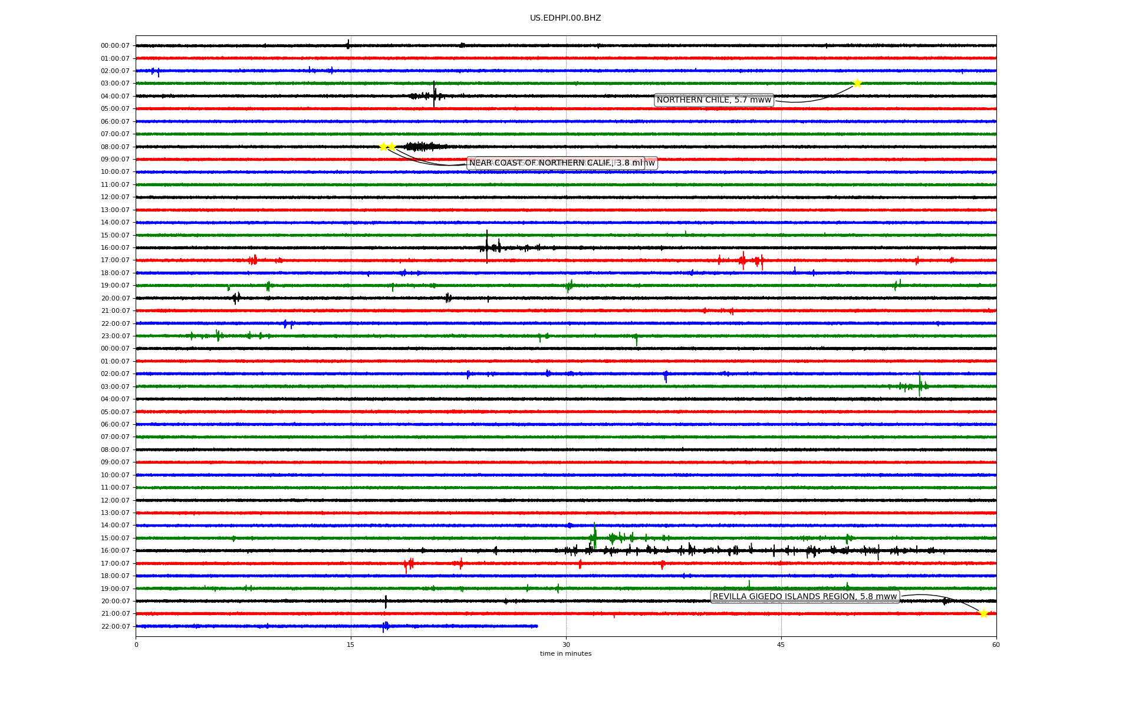The image size is (1132, 707).
Task: Click 03:00:07 label on Northern Chile star row
Action: coord(115,84)
